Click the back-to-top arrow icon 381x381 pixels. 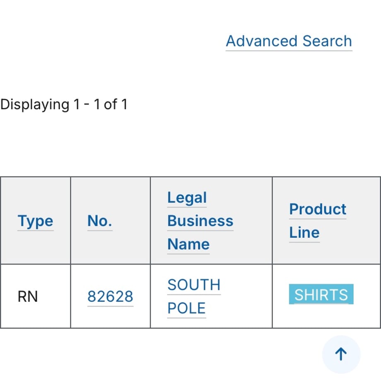pyautogui.click(x=341, y=354)
